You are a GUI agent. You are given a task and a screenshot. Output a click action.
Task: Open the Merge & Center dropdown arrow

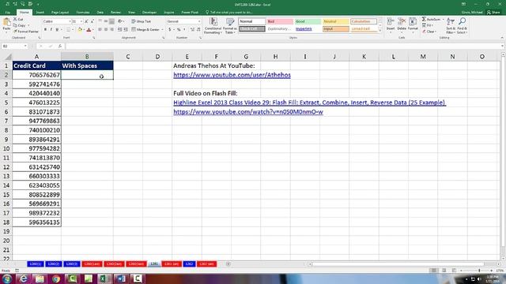(162, 30)
